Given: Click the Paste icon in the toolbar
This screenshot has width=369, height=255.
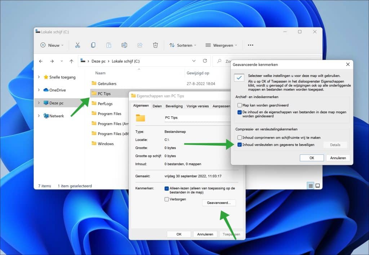Looking at the screenshot, I should (x=108, y=45).
